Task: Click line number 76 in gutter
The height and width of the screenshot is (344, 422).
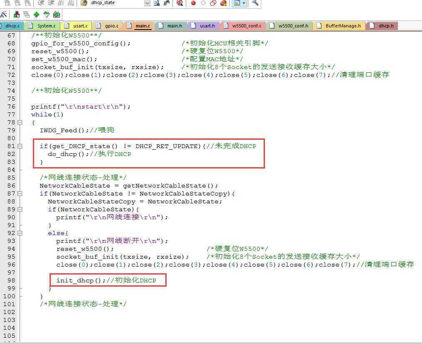Action: [x=11, y=106]
